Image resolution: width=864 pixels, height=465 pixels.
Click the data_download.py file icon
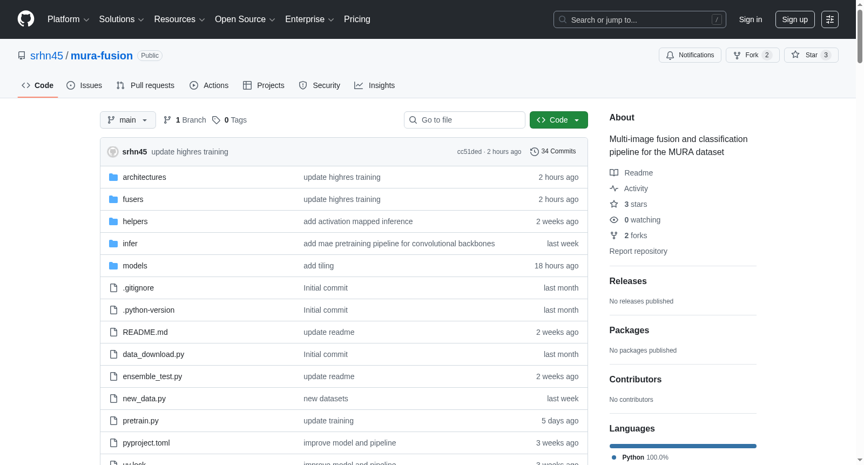[113, 354]
